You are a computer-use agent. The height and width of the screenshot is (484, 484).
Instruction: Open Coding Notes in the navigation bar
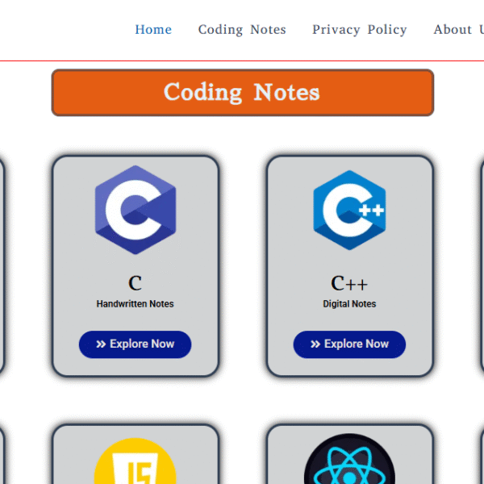[x=242, y=30]
